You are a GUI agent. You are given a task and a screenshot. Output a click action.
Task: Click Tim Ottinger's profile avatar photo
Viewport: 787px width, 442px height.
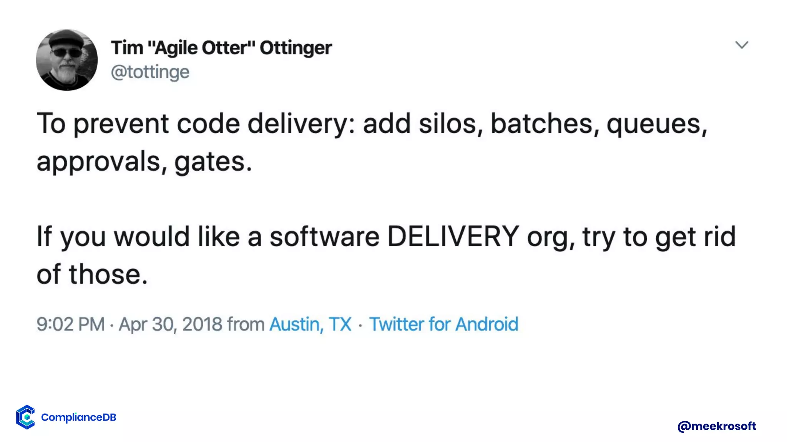click(x=66, y=60)
